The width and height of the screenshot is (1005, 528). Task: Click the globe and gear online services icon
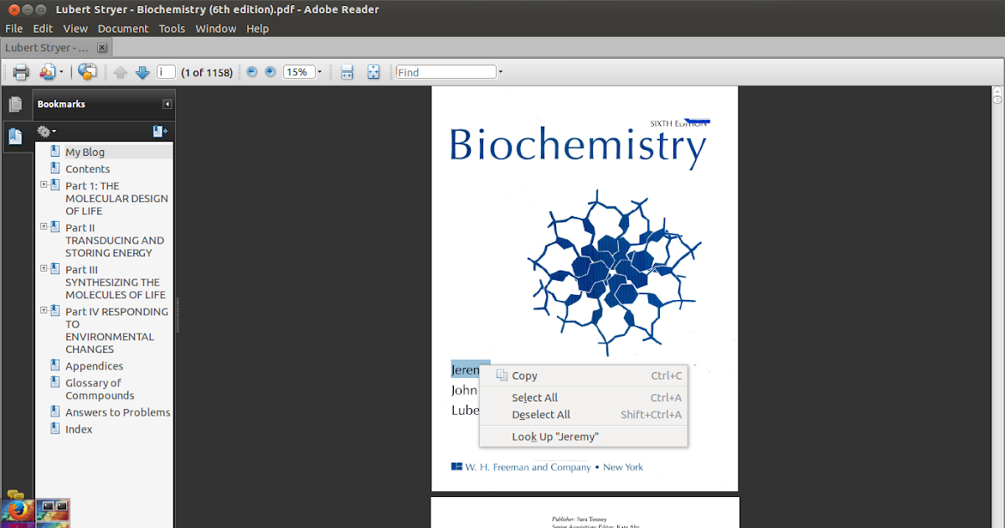pyautogui.click(x=88, y=72)
